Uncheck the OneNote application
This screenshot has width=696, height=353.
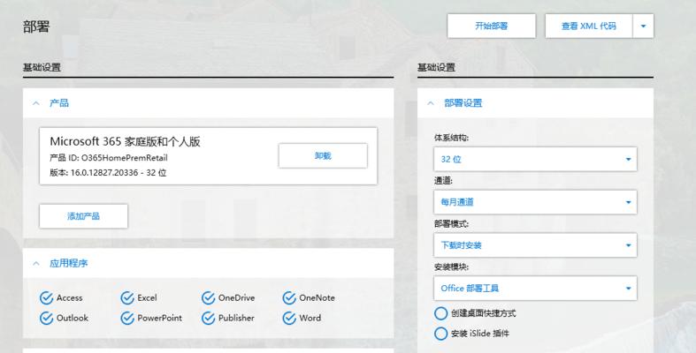[x=289, y=298]
